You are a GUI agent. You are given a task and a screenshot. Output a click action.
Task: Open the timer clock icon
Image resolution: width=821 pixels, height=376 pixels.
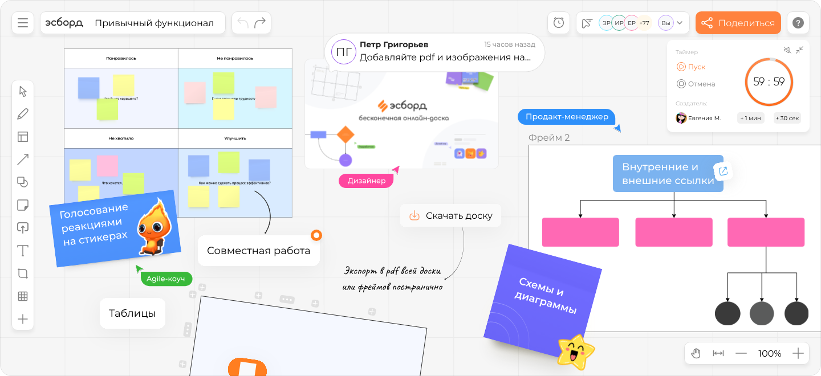coord(559,23)
